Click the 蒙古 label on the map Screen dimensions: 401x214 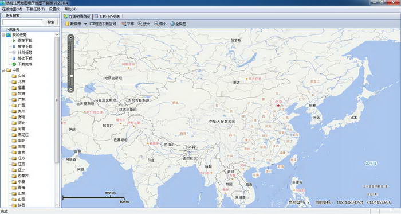(237, 83)
